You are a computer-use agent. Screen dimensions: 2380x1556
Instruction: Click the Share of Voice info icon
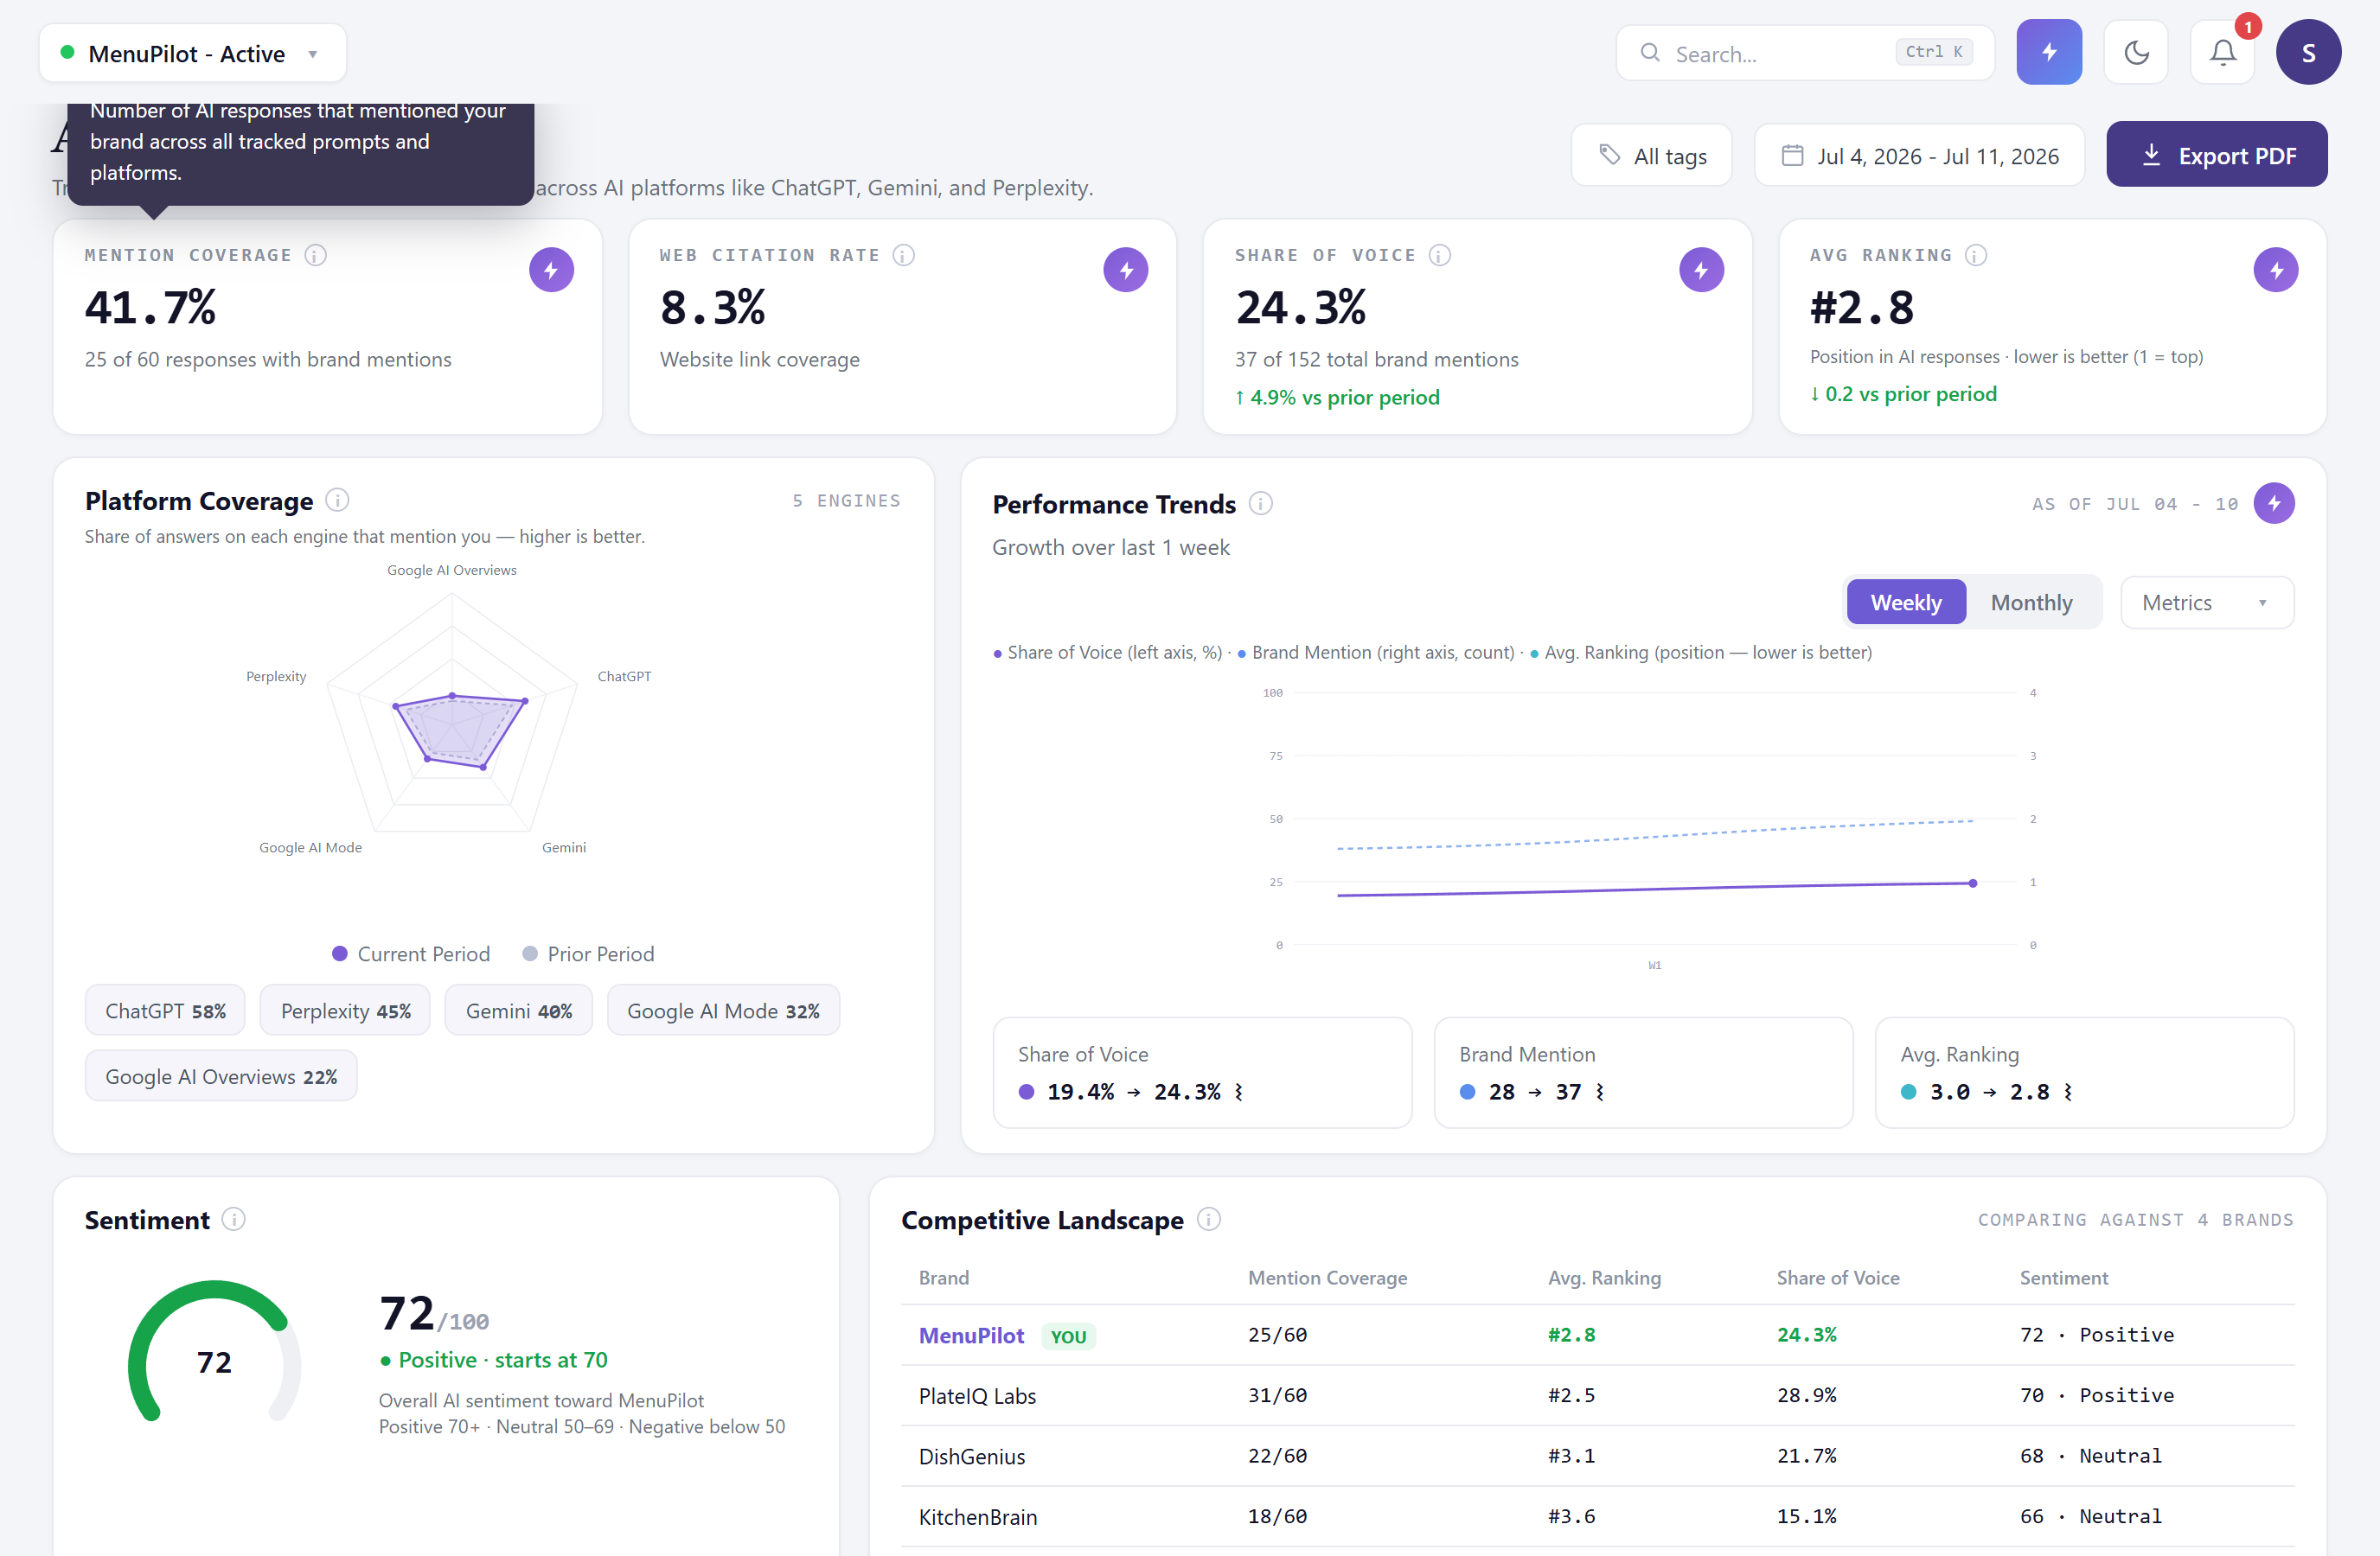(x=1439, y=255)
